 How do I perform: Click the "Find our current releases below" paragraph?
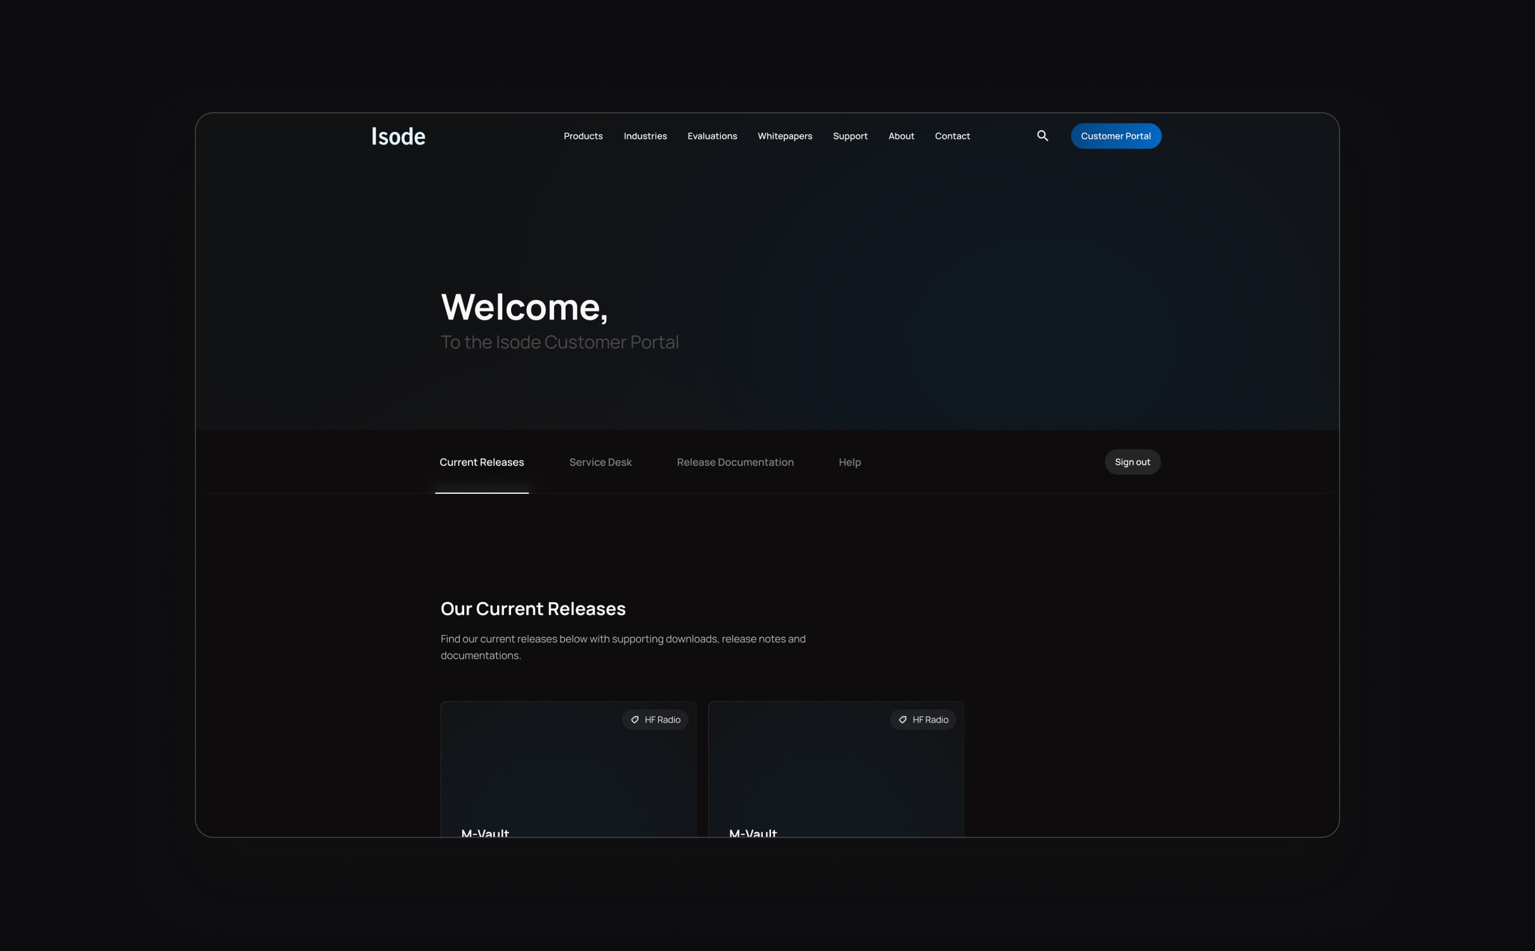click(x=623, y=647)
